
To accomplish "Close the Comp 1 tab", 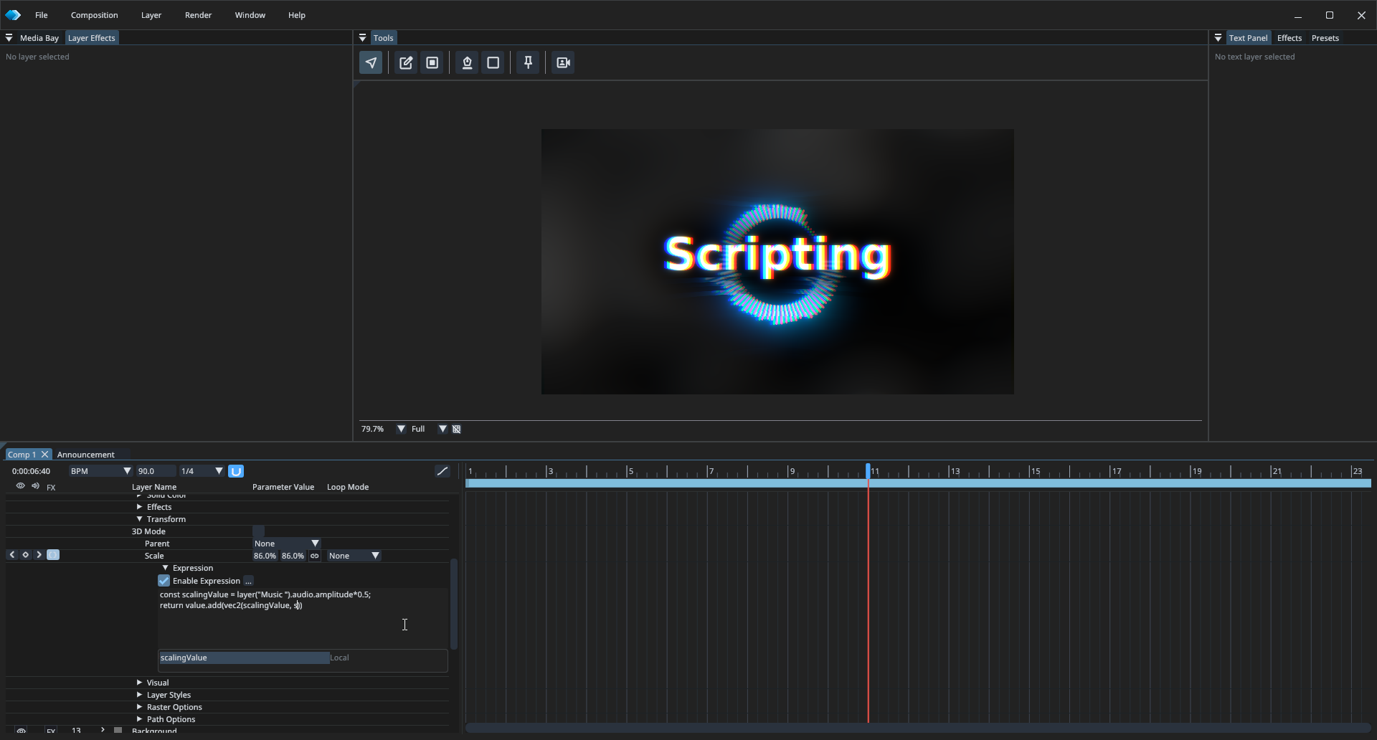I will [x=44, y=455].
